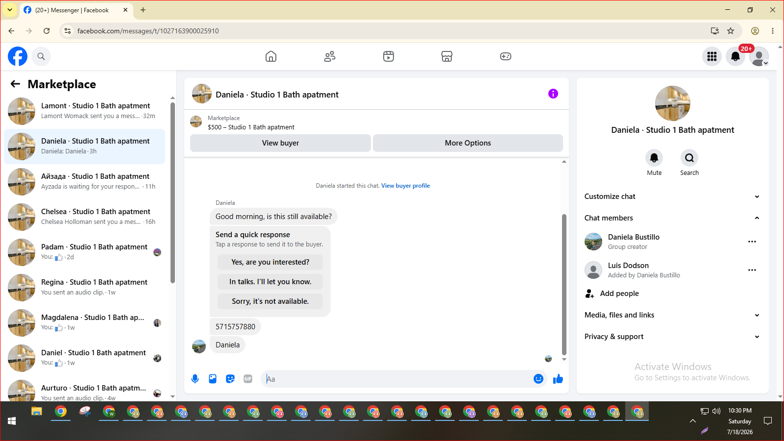Open the Windows notification center
Viewport: 784px width, 441px height.
click(768, 421)
